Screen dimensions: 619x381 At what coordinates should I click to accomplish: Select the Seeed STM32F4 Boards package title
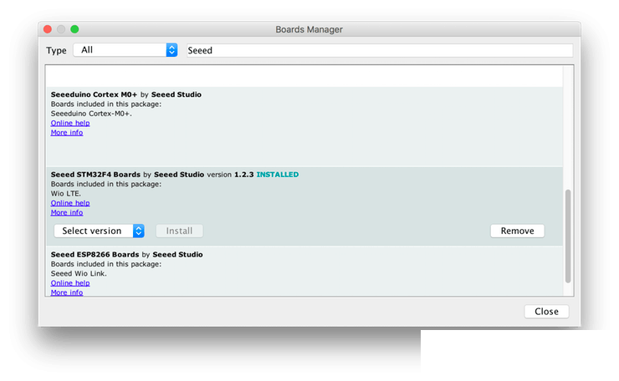click(95, 175)
